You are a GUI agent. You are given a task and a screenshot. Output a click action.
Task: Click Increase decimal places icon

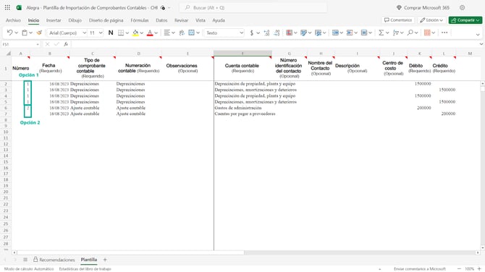point(266,33)
